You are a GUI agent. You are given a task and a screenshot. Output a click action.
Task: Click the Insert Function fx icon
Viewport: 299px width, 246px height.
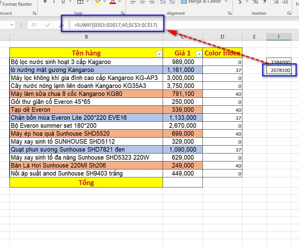tap(62, 25)
